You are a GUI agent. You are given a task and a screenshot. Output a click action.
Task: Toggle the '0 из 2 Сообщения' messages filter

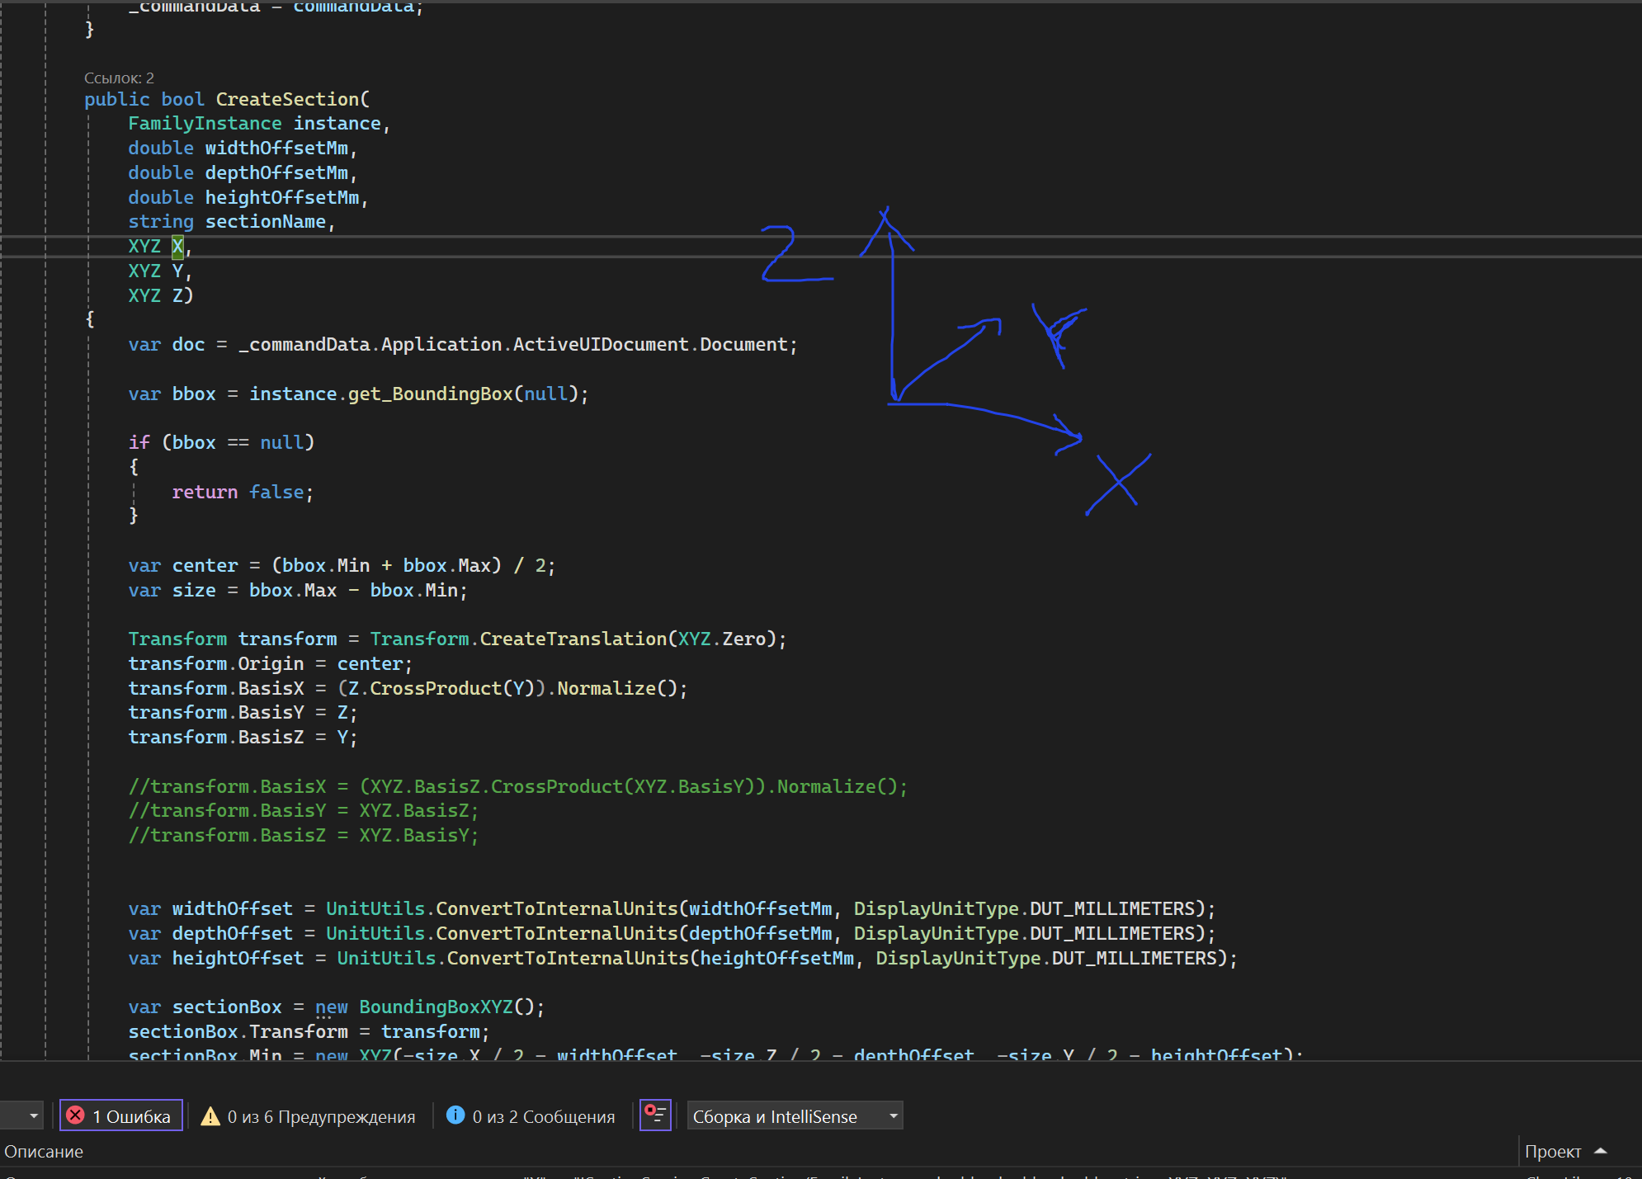coord(531,1116)
